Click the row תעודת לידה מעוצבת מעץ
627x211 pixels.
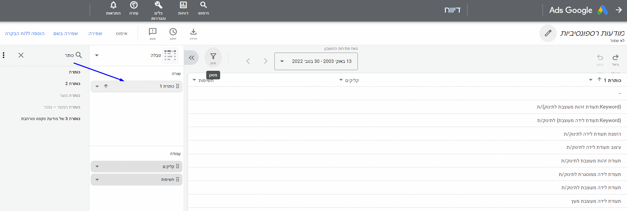click(408, 201)
